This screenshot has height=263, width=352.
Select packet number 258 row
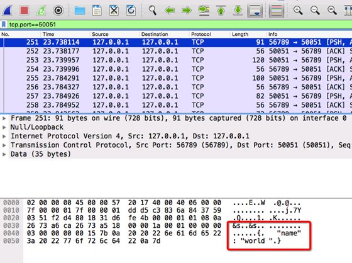tap(176, 105)
